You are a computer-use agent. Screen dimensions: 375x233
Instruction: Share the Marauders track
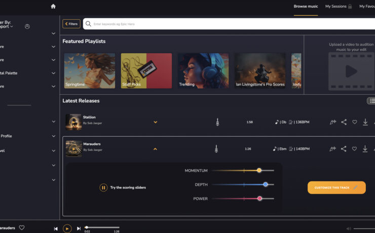pyautogui.click(x=344, y=149)
